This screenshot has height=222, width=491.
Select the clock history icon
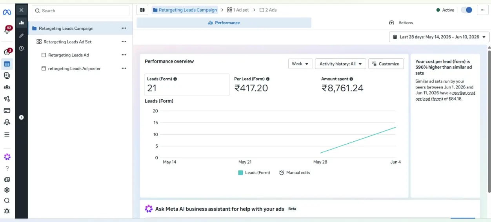coord(21,49)
